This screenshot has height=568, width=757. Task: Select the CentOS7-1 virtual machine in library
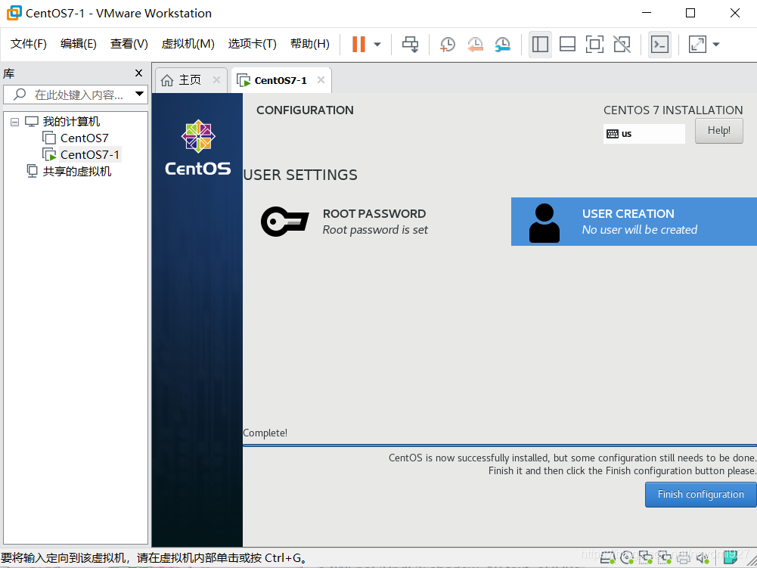pos(90,154)
